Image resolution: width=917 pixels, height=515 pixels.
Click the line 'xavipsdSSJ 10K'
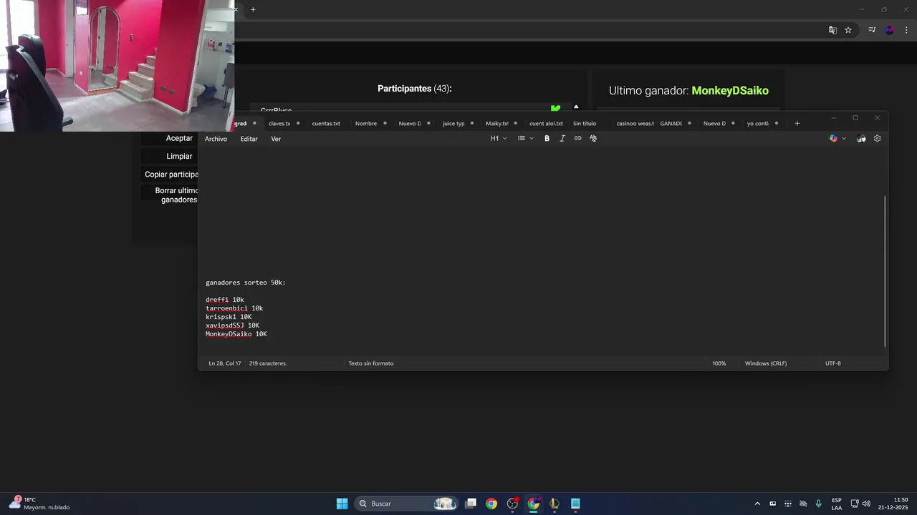click(x=232, y=325)
